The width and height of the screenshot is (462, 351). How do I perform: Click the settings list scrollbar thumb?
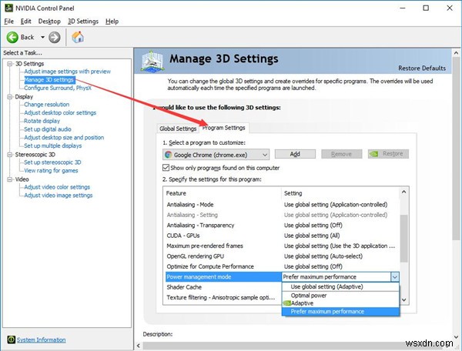coord(404,239)
